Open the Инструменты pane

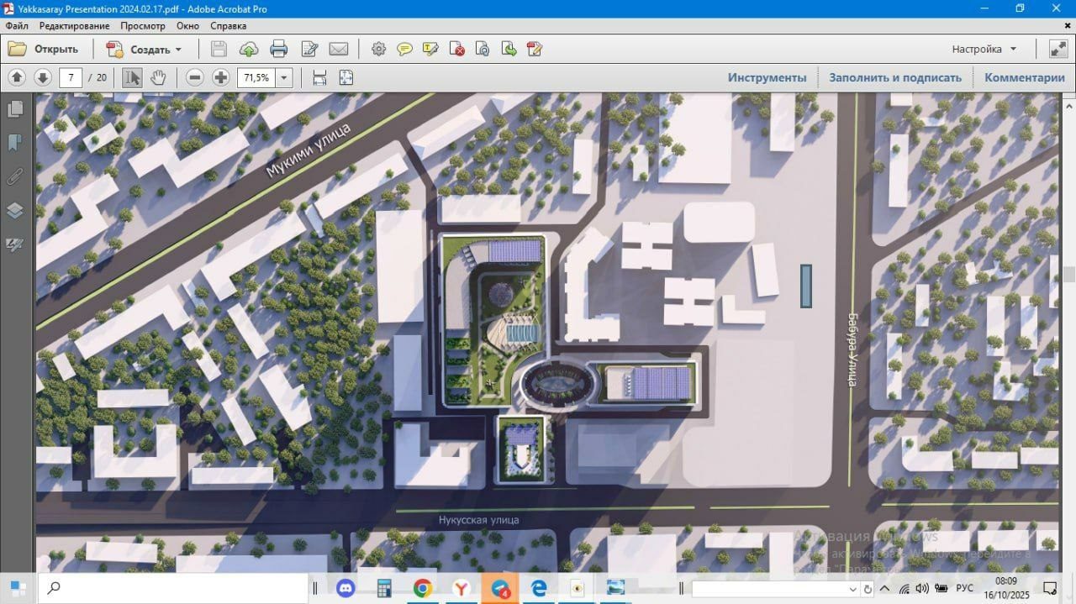767,77
